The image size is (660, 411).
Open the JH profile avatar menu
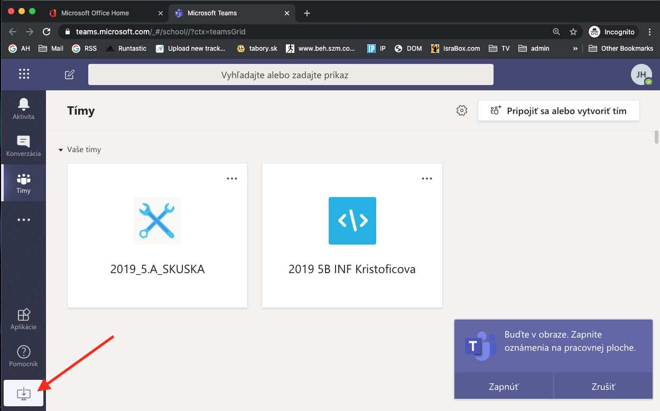point(641,74)
